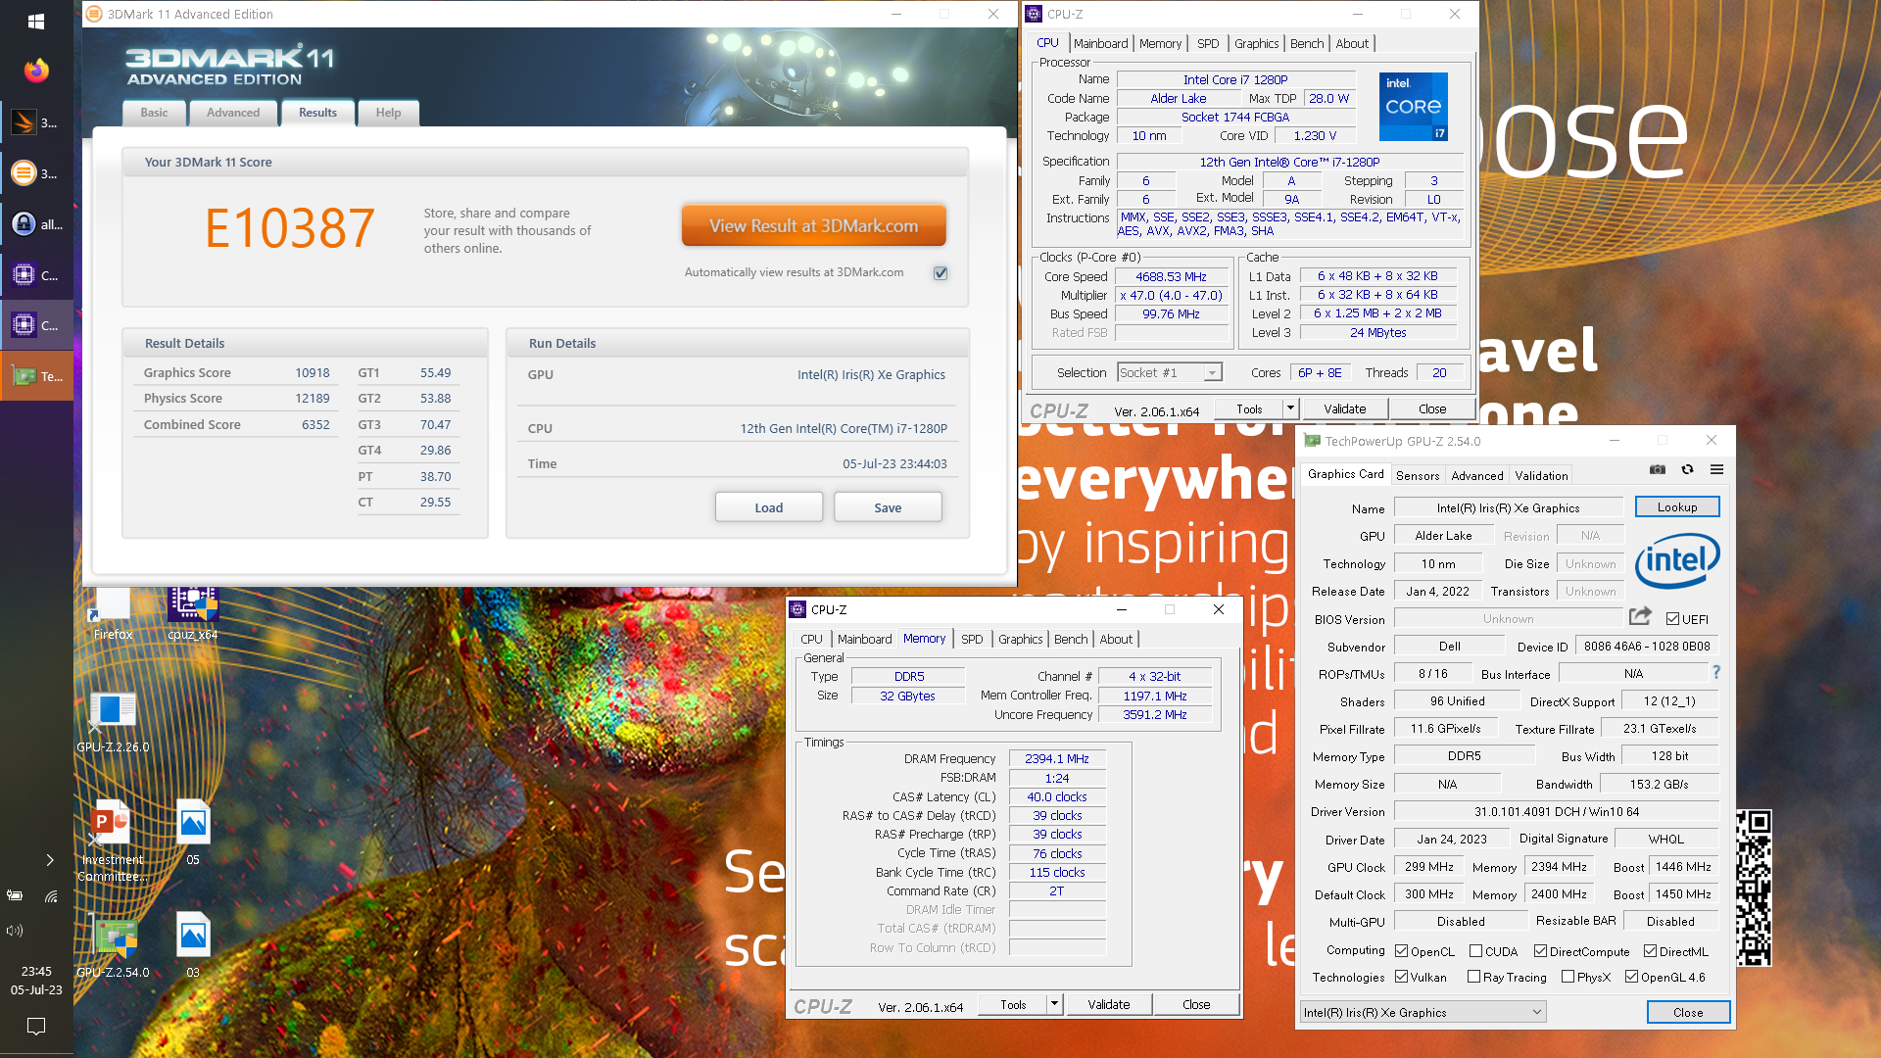Click the Physics Score value 12189

coord(313,398)
